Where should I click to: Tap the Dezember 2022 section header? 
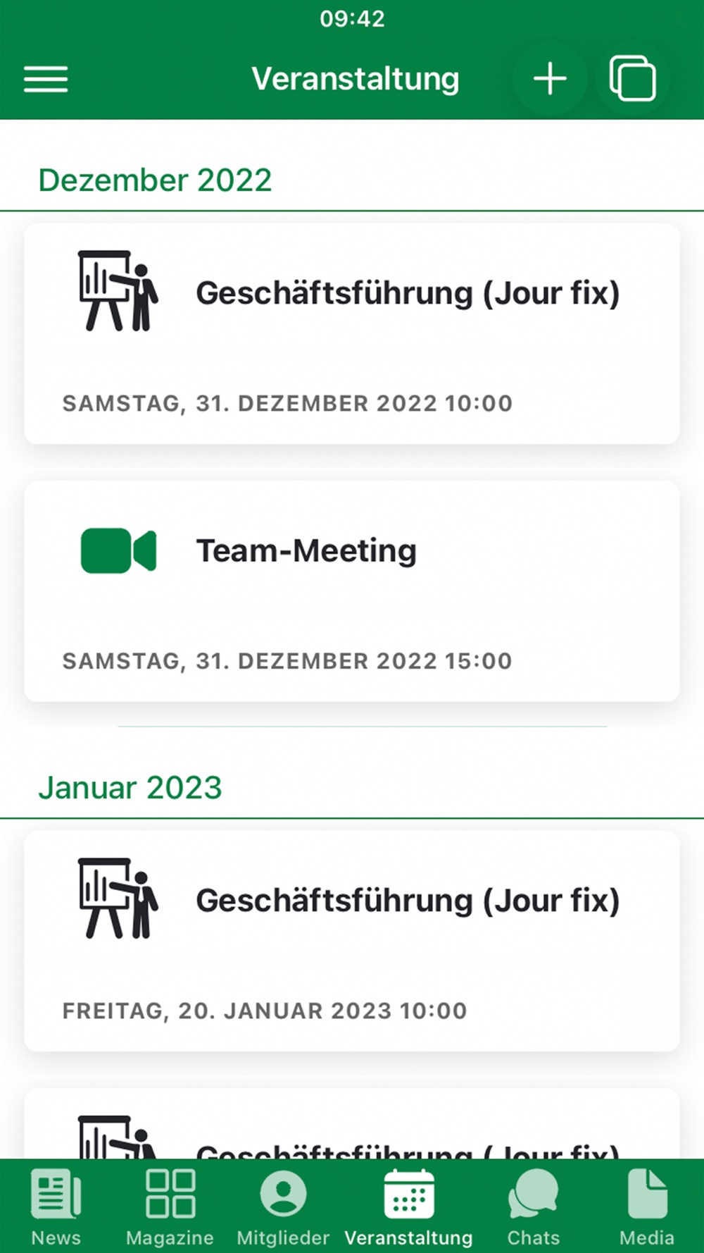[x=155, y=180]
